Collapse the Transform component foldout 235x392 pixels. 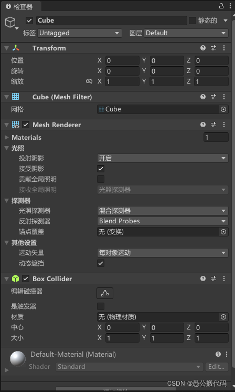(7, 48)
